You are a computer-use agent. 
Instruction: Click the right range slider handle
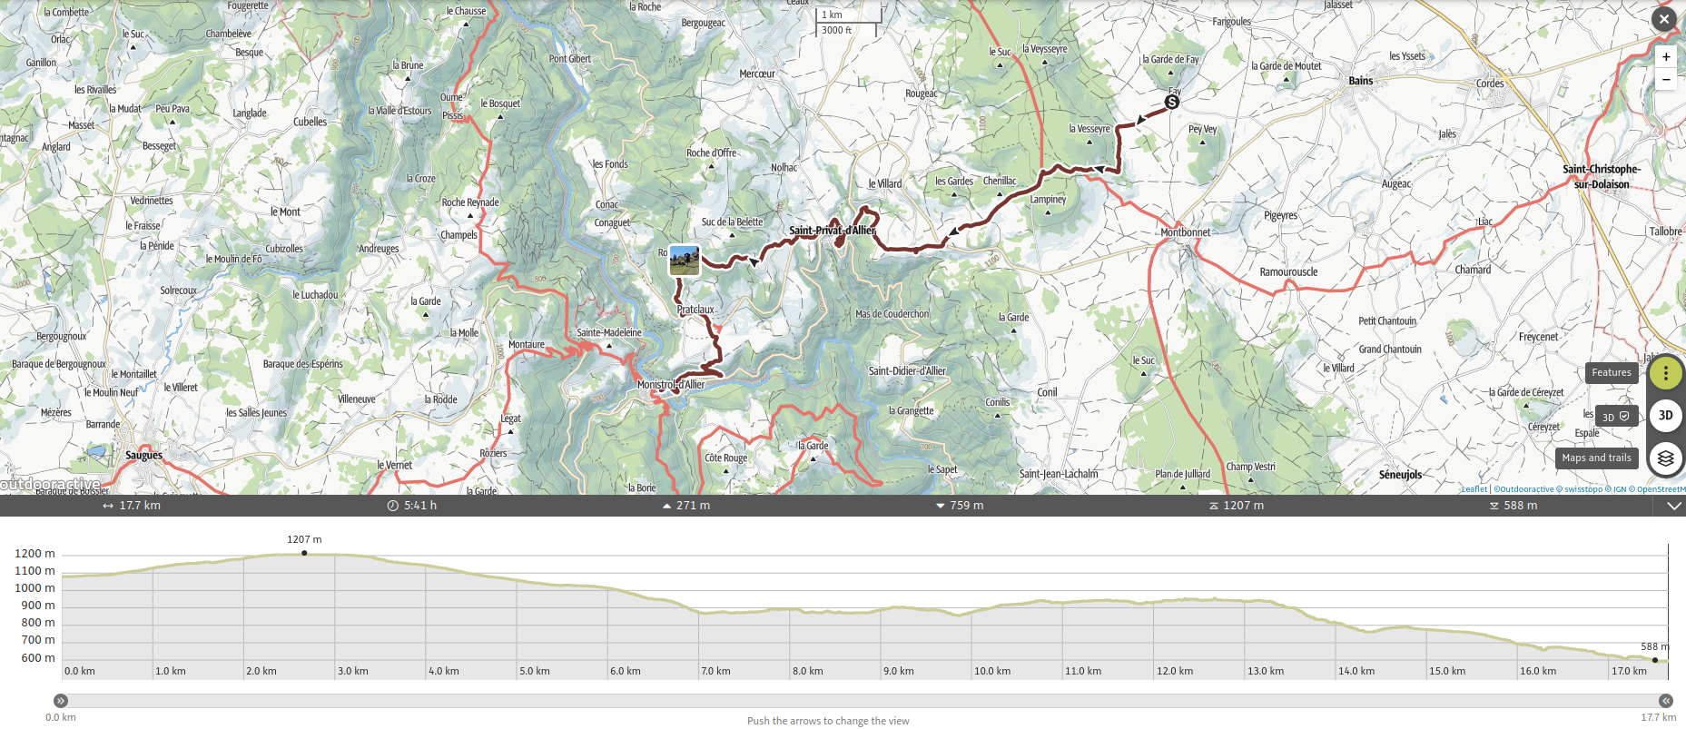coord(1665,701)
